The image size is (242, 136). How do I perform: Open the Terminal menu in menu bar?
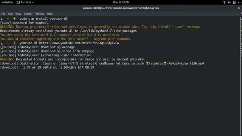pos(39,14)
